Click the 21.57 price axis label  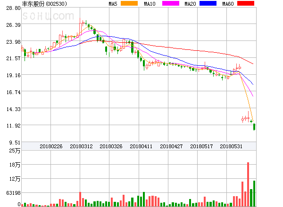tap(13, 58)
